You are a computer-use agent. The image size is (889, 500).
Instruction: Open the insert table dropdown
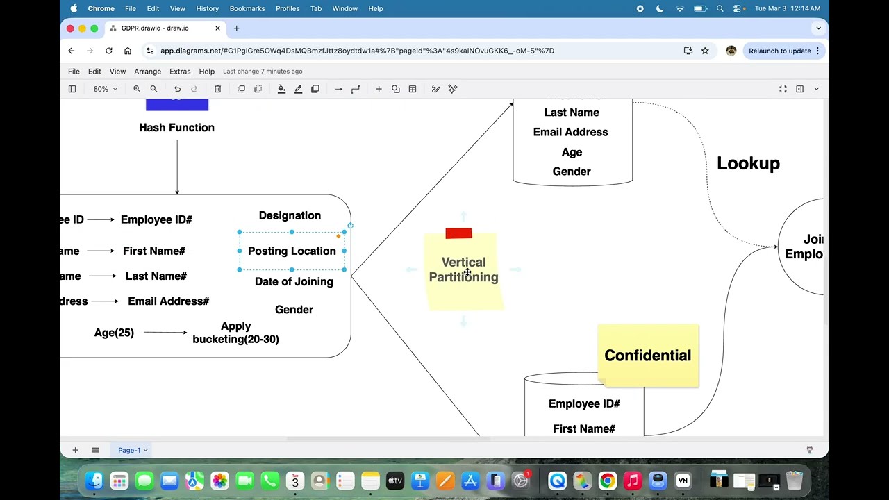click(x=413, y=89)
